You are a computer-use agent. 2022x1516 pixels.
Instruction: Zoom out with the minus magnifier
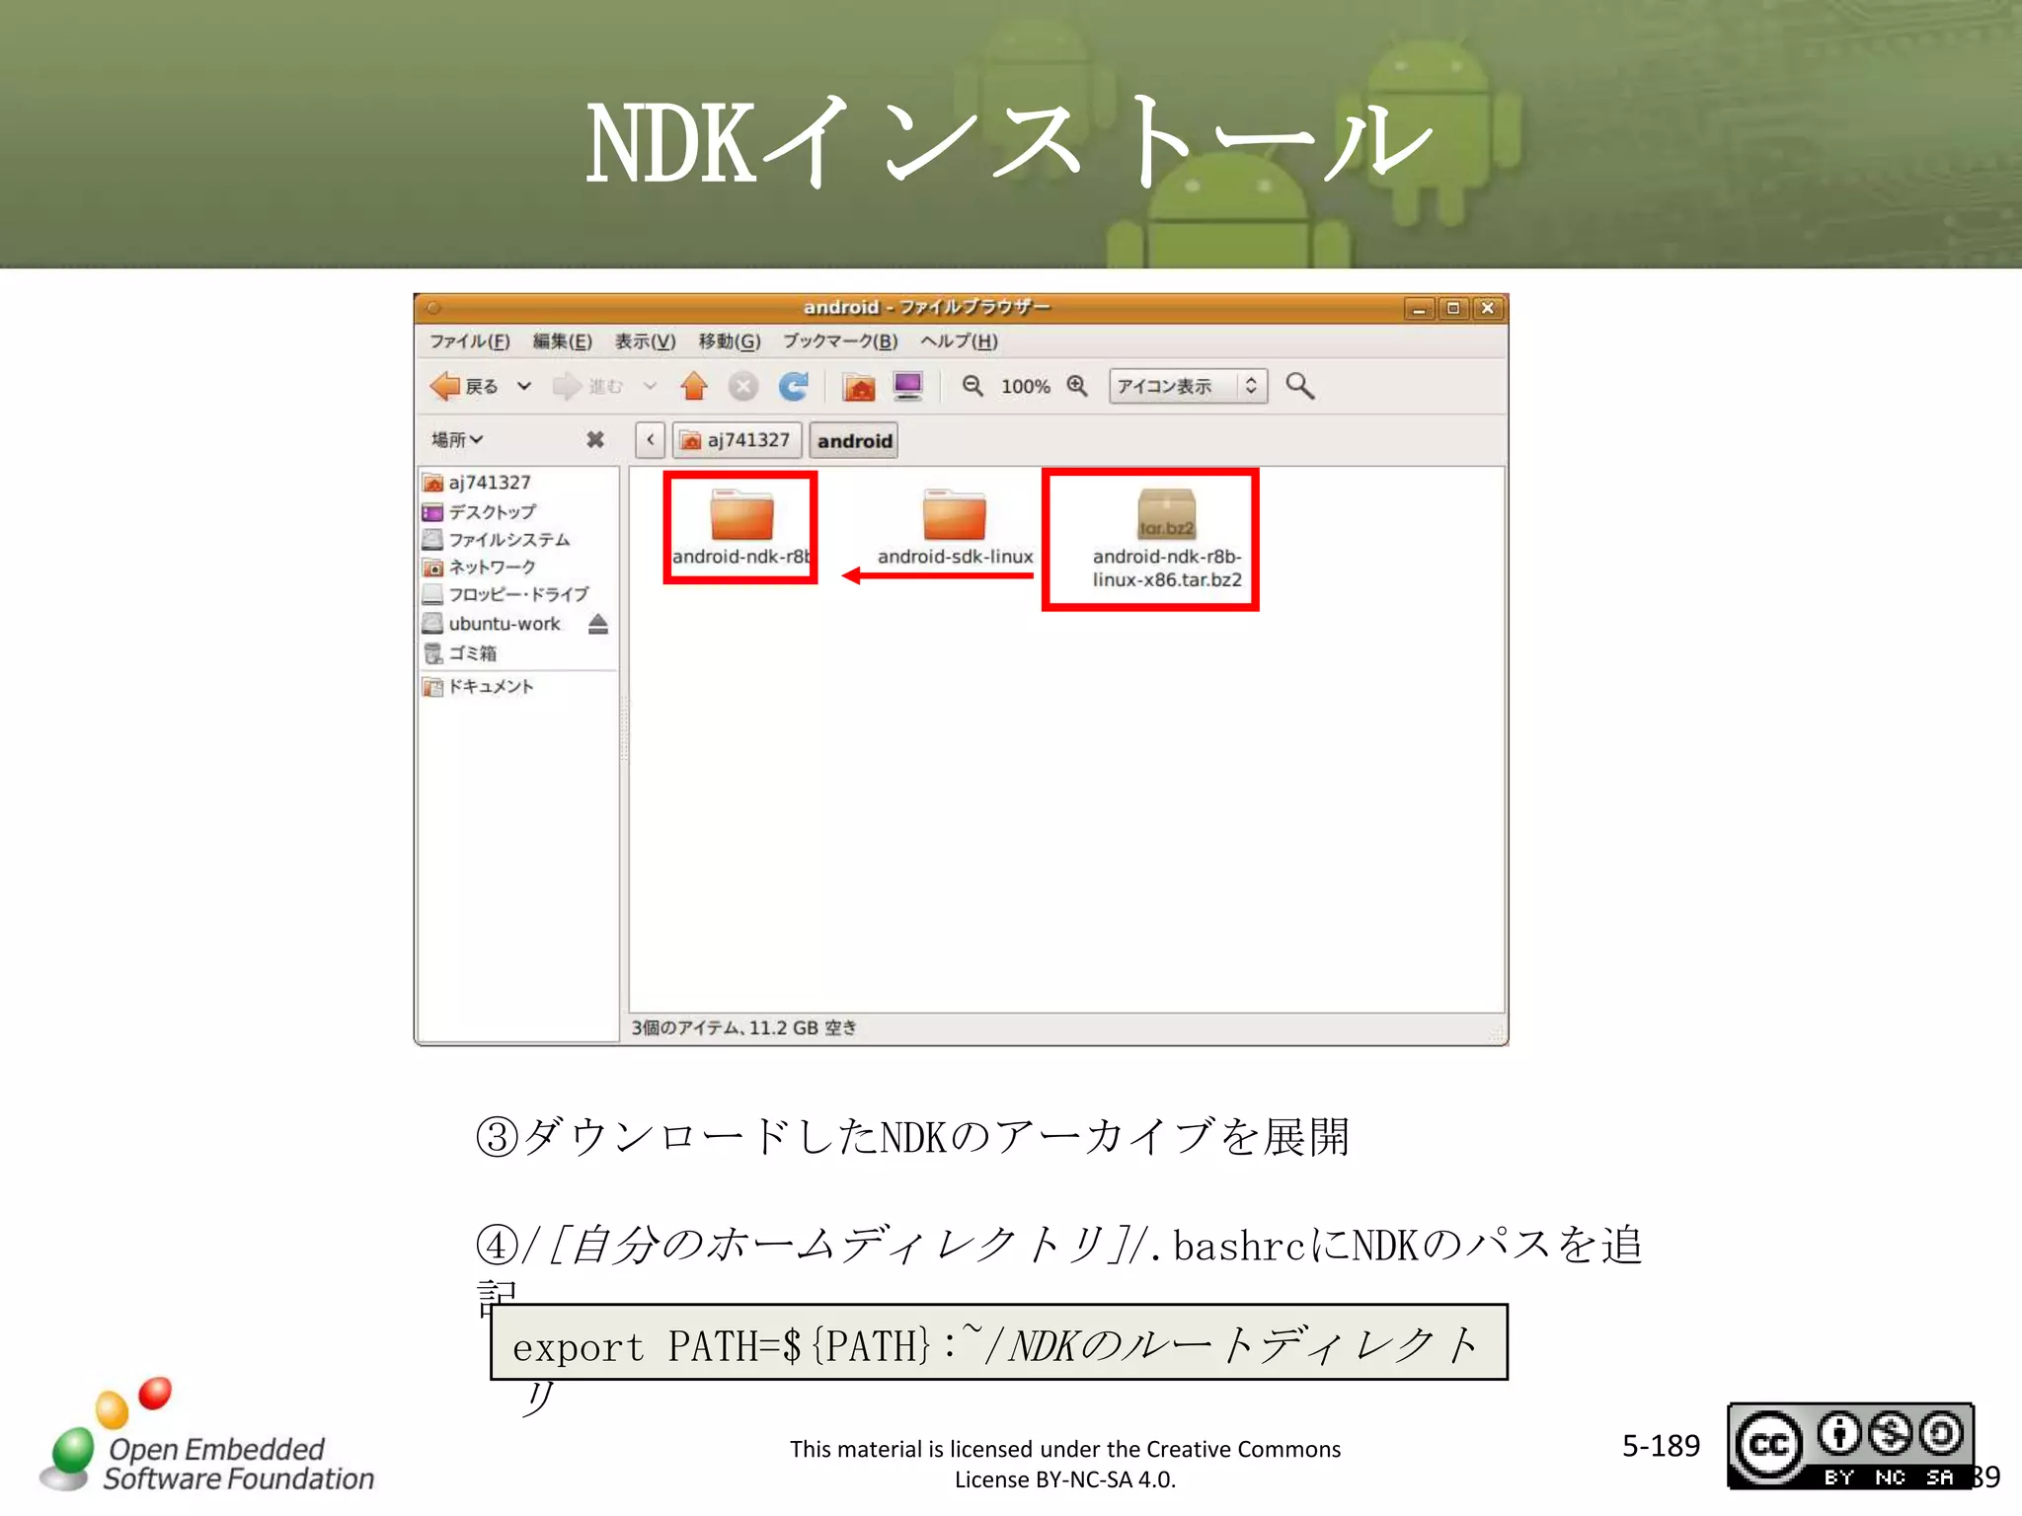pyautogui.click(x=972, y=386)
